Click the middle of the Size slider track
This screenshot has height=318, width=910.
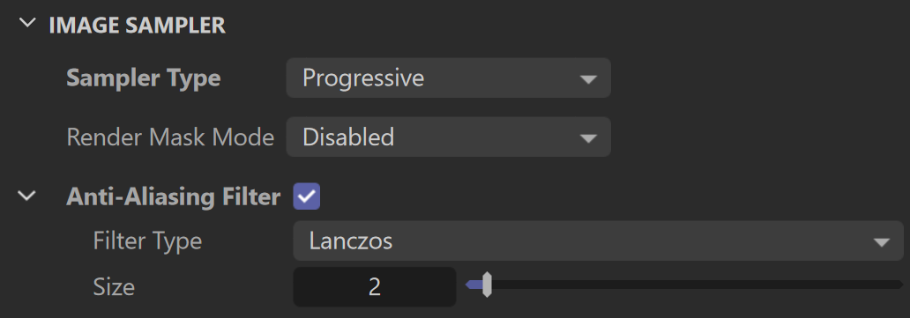[685, 285]
